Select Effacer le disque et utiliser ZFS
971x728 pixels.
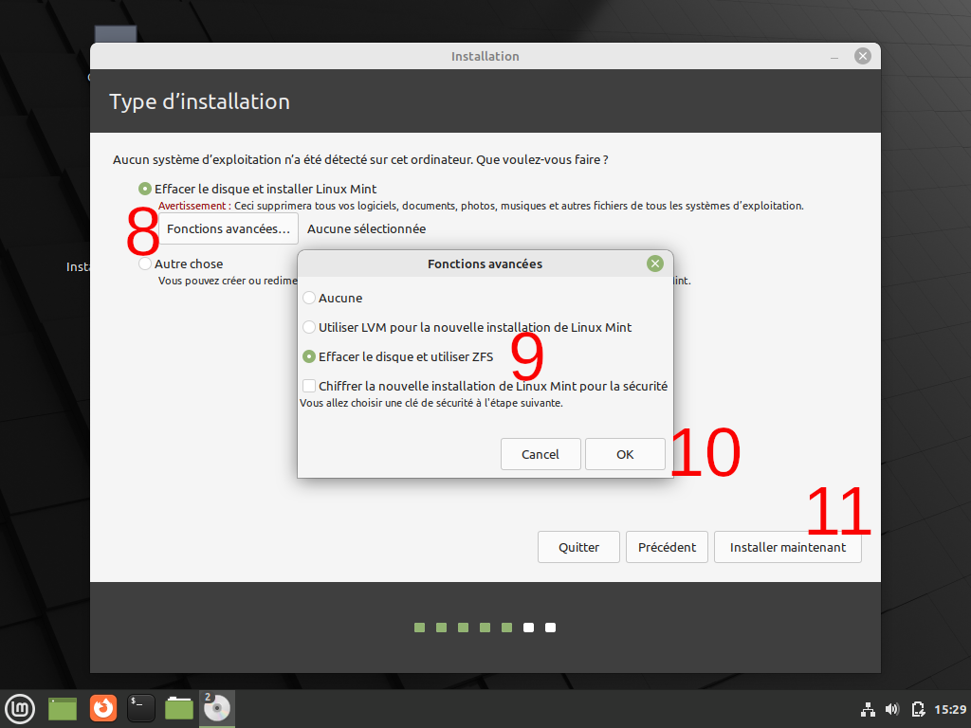tap(308, 356)
